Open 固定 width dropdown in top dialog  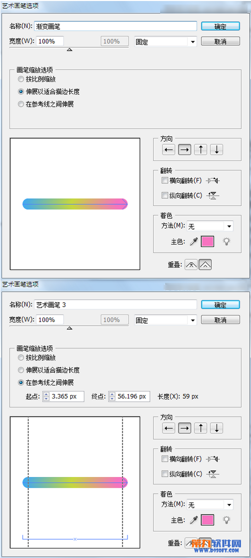pyautogui.click(x=166, y=42)
